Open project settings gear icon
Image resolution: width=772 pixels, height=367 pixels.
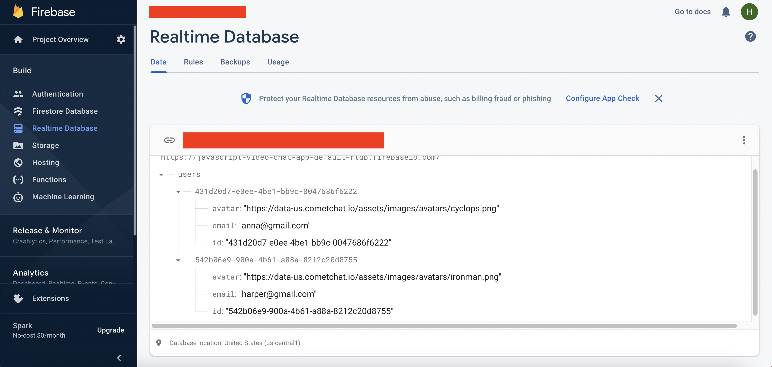coord(121,39)
